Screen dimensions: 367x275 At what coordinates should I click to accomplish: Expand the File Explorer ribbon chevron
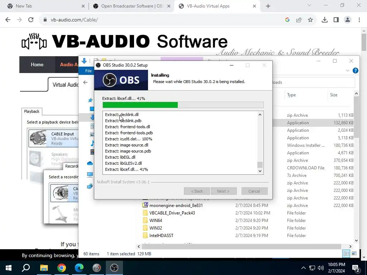348,71
